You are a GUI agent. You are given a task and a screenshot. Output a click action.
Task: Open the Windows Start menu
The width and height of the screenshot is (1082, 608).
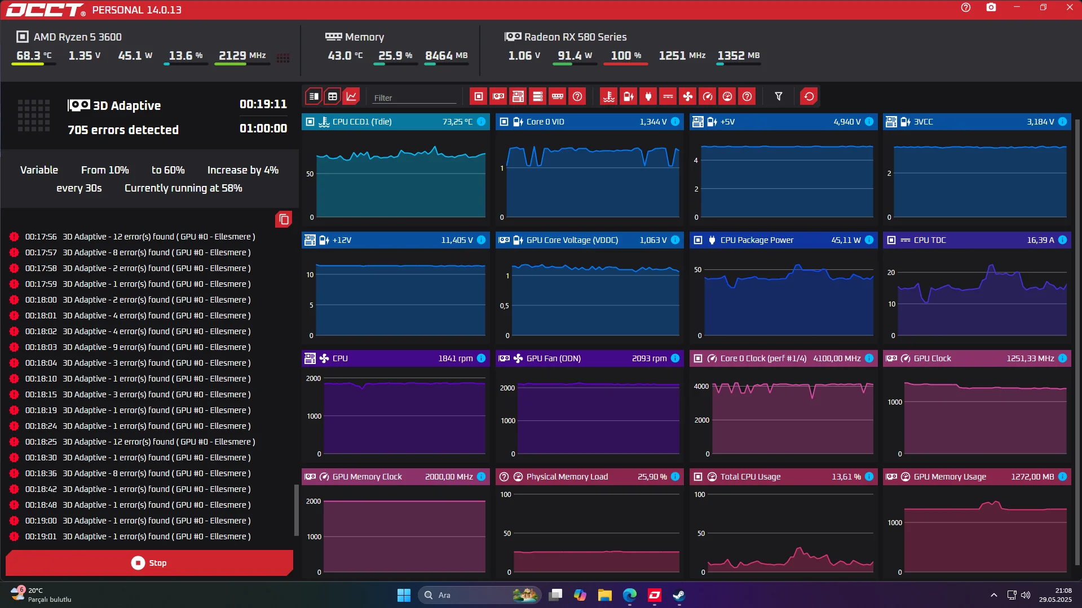tap(404, 595)
